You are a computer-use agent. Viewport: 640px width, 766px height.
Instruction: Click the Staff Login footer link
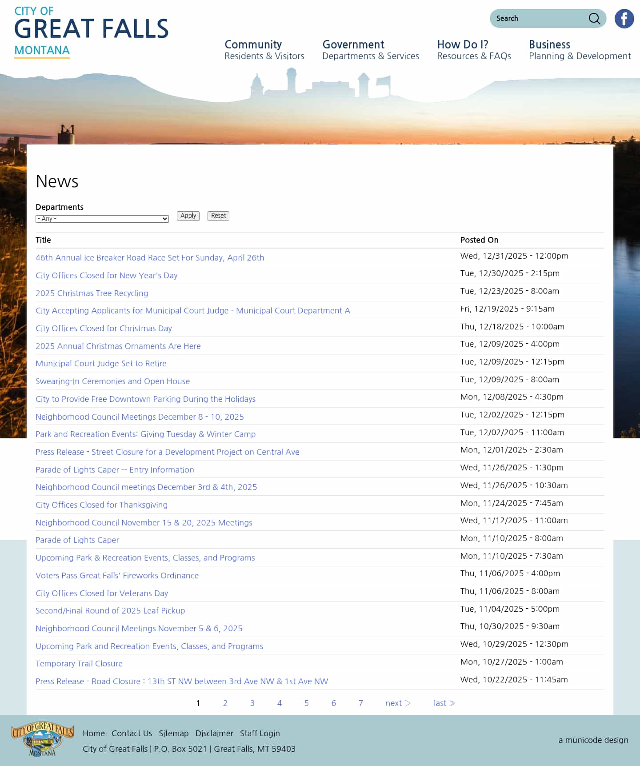pyautogui.click(x=260, y=733)
